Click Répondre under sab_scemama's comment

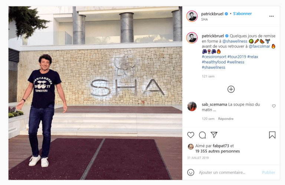coord(226,119)
